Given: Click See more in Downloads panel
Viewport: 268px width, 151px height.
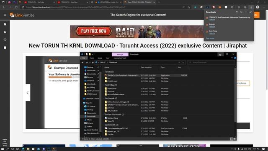Looking at the screenshot, I should pos(210,38).
